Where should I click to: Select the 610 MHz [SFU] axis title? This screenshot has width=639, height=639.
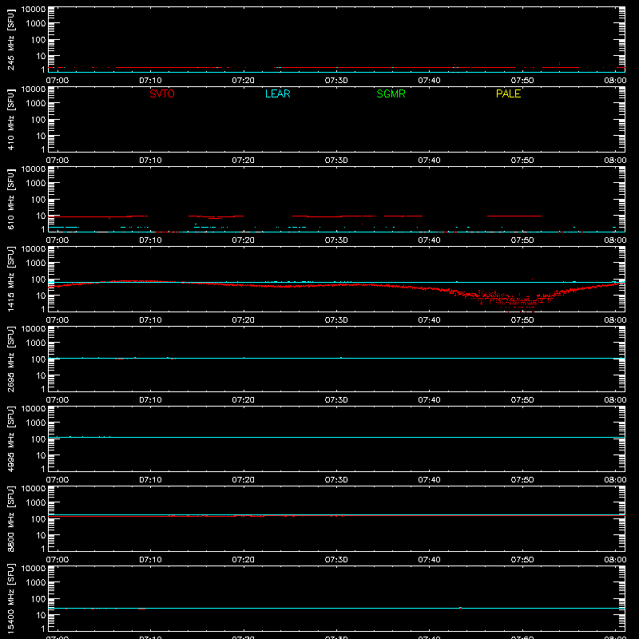point(10,200)
